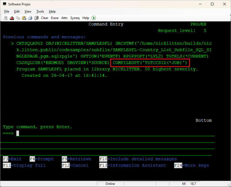Click the Copy icon in toolbar
231x187 pixels.
click(18, 18)
